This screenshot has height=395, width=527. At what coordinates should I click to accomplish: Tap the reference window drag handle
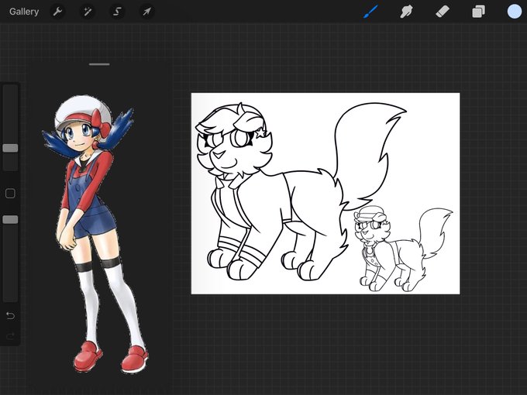pos(99,64)
